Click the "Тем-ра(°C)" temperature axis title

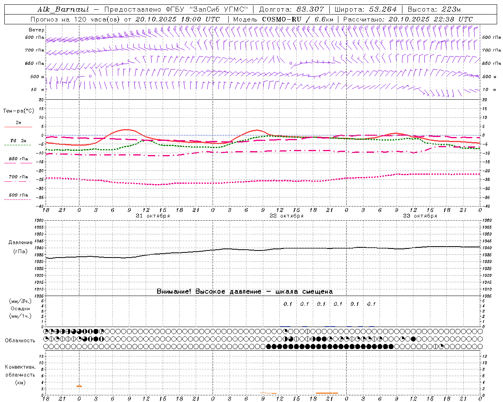(18, 111)
